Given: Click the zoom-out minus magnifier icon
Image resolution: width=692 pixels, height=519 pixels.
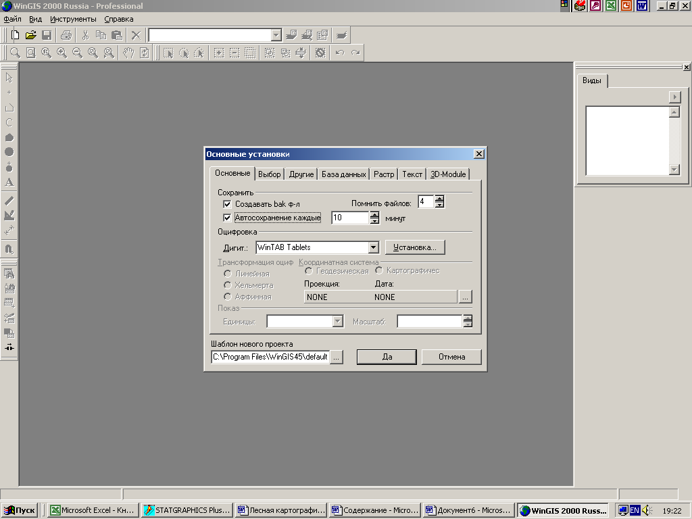Looking at the screenshot, I should pyautogui.click(x=77, y=53).
